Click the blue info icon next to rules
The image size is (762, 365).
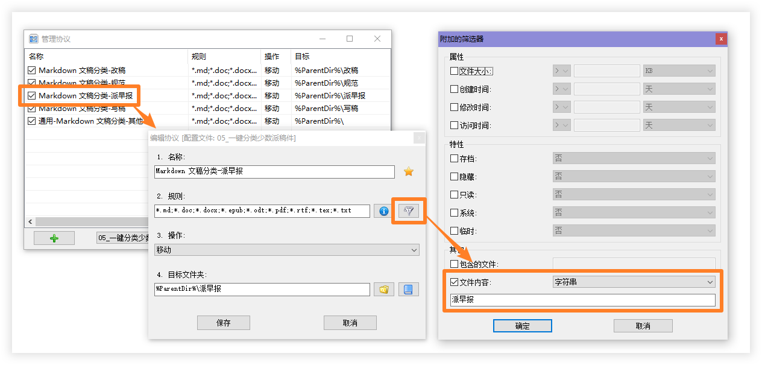[383, 211]
